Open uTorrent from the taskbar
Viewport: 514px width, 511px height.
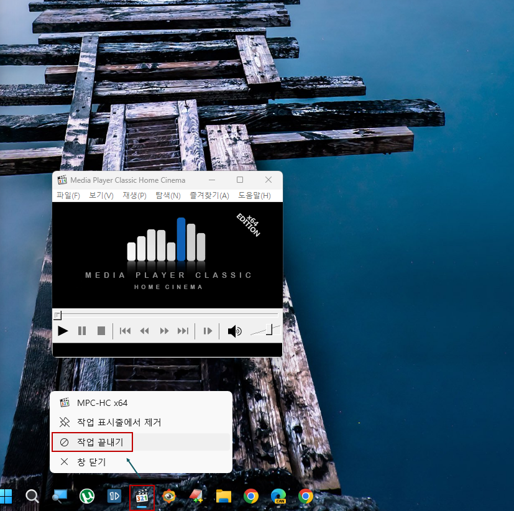tap(87, 496)
